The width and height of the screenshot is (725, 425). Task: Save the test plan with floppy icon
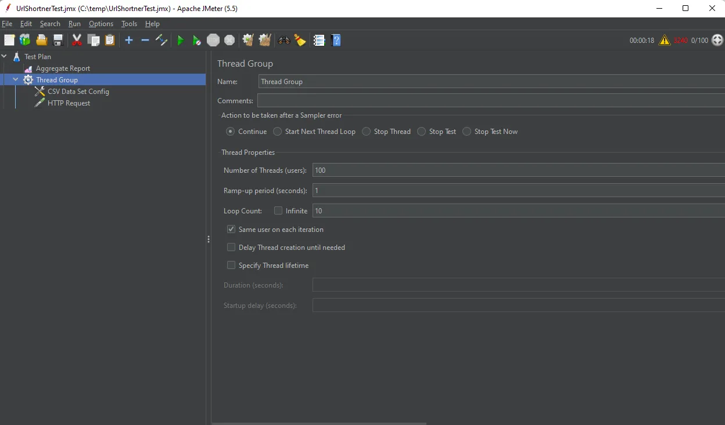[58, 40]
